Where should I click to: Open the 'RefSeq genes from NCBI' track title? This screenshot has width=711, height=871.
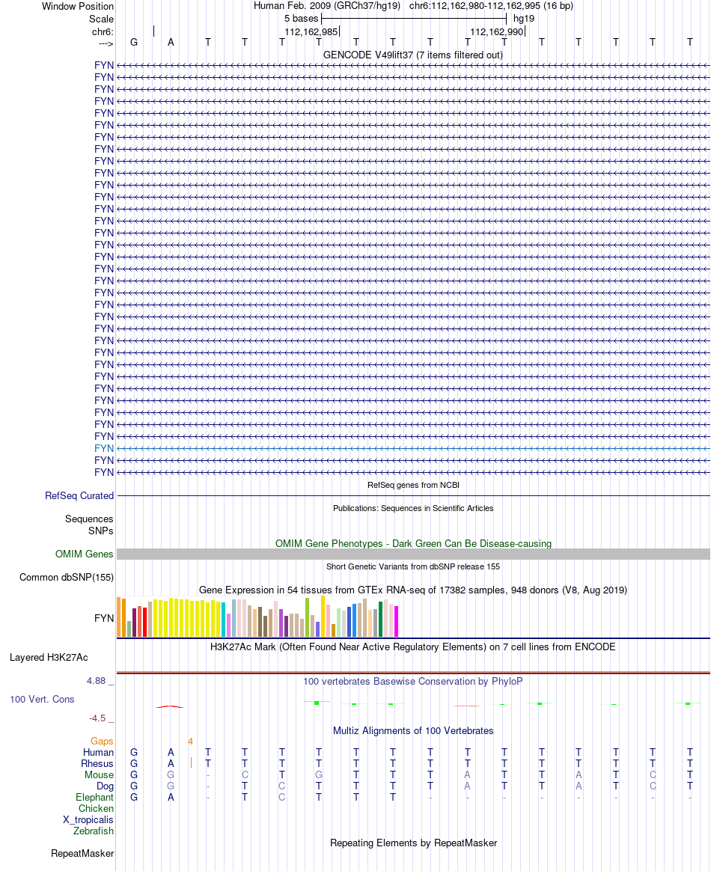(413, 485)
